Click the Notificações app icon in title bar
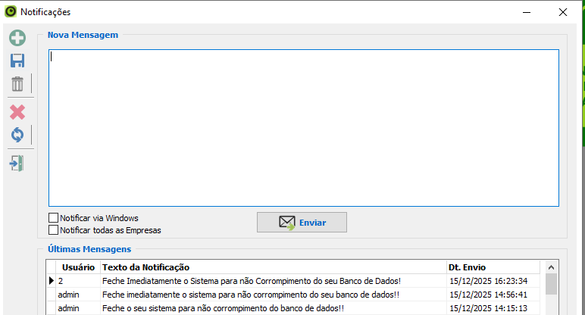The width and height of the screenshot is (585, 315). point(9,12)
